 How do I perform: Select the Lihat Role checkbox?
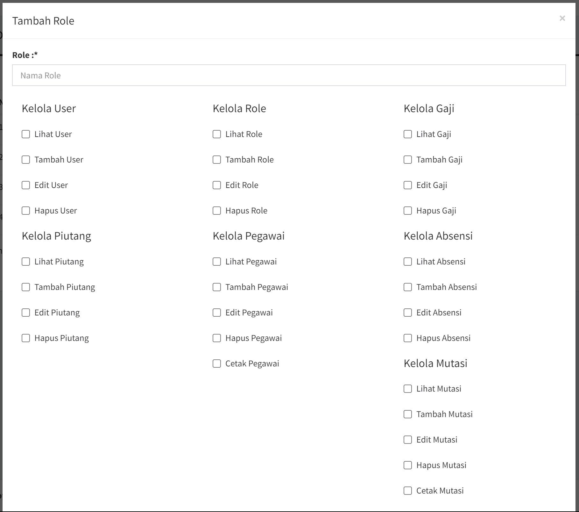tap(217, 134)
